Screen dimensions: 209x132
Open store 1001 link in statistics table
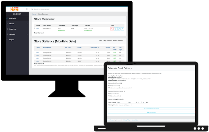point(38,58)
